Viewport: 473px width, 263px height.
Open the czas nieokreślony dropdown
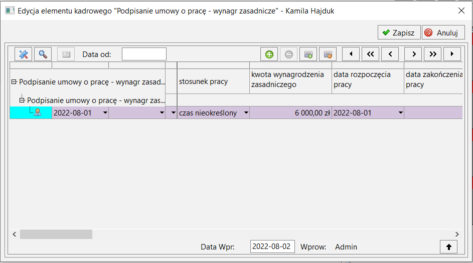pyautogui.click(x=246, y=112)
